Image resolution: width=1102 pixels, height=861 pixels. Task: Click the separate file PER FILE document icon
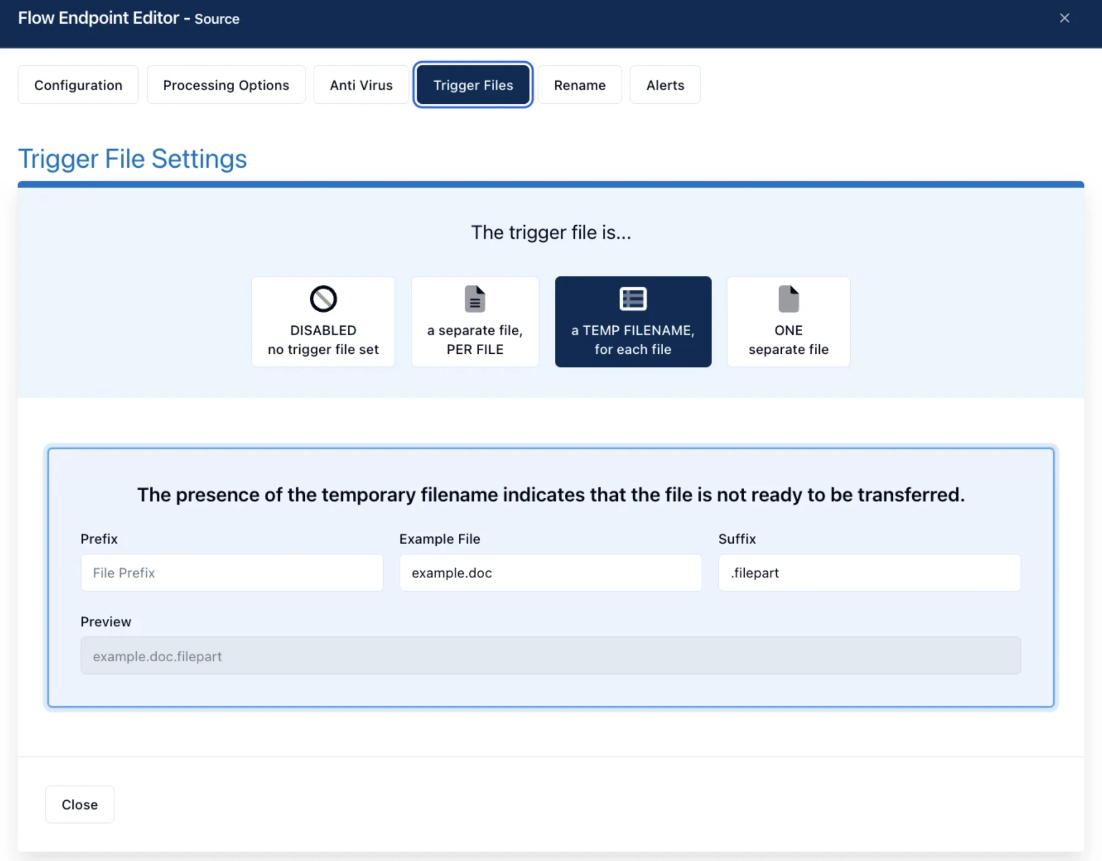point(475,299)
